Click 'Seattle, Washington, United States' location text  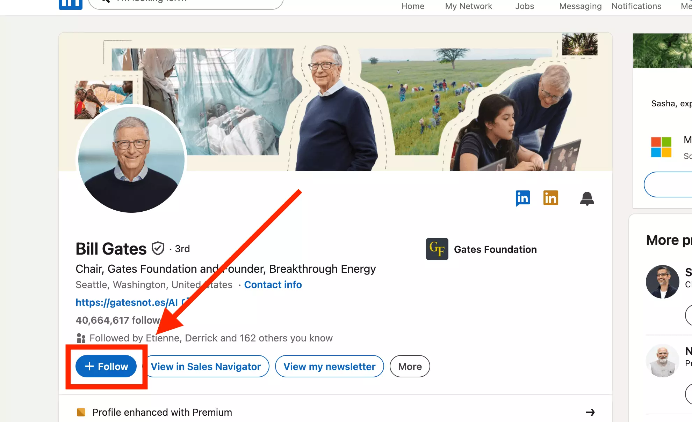(154, 285)
